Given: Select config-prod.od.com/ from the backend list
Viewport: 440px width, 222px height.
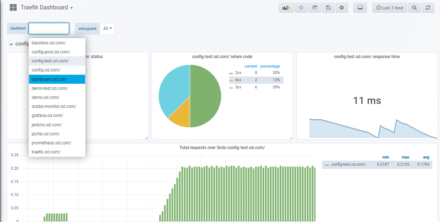Looking at the screenshot, I should point(57,52).
